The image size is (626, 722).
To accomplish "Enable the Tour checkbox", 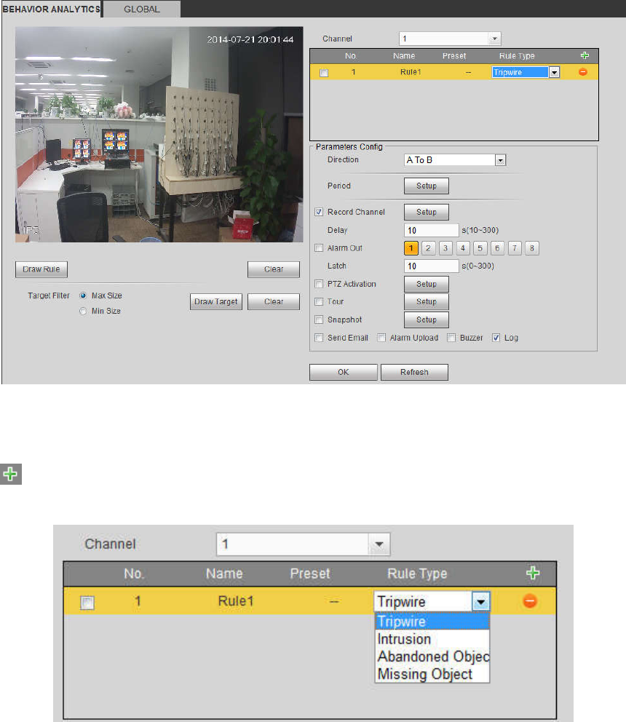I will [x=319, y=302].
